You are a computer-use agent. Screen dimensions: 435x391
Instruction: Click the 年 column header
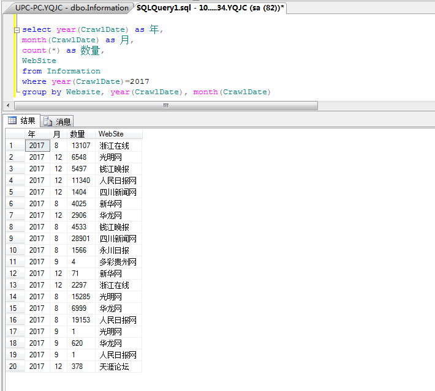tap(37, 134)
